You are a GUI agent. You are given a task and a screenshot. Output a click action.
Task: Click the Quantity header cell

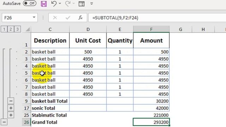click(x=120, y=41)
